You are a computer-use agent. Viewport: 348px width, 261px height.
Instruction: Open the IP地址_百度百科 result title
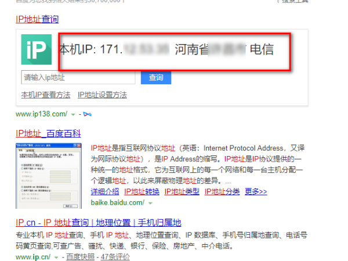point(48,133)
